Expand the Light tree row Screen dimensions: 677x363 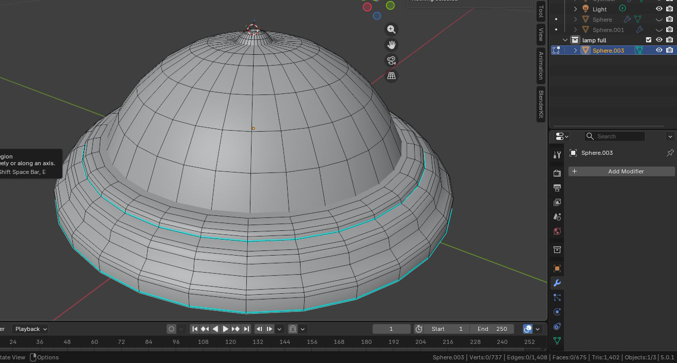pos(575,9)
